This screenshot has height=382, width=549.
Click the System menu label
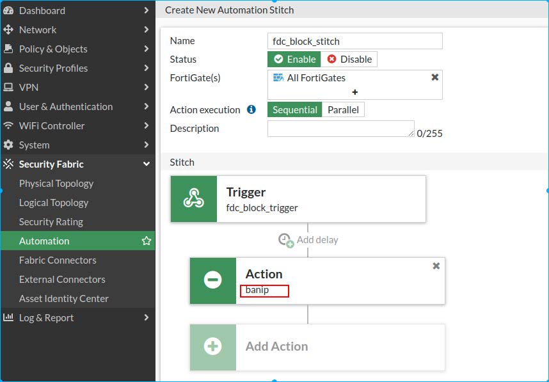click(34, 145)
